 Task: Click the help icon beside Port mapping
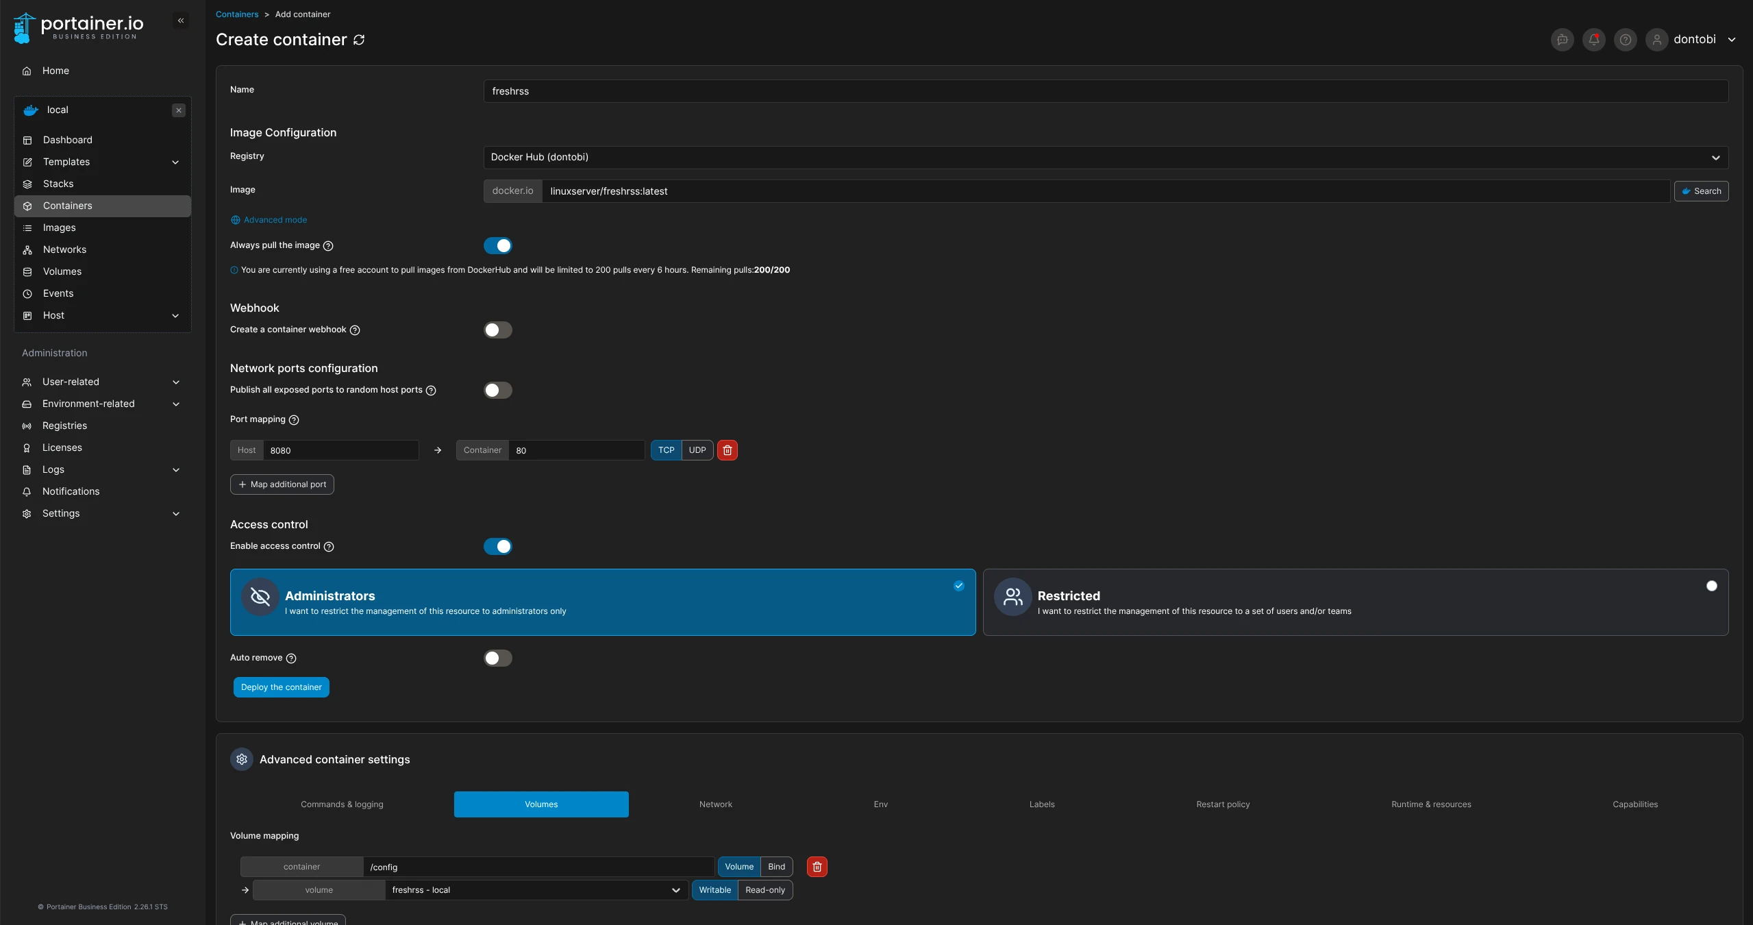click(294, 420)
